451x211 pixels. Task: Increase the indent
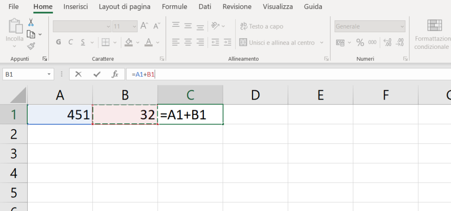[227, 43]
